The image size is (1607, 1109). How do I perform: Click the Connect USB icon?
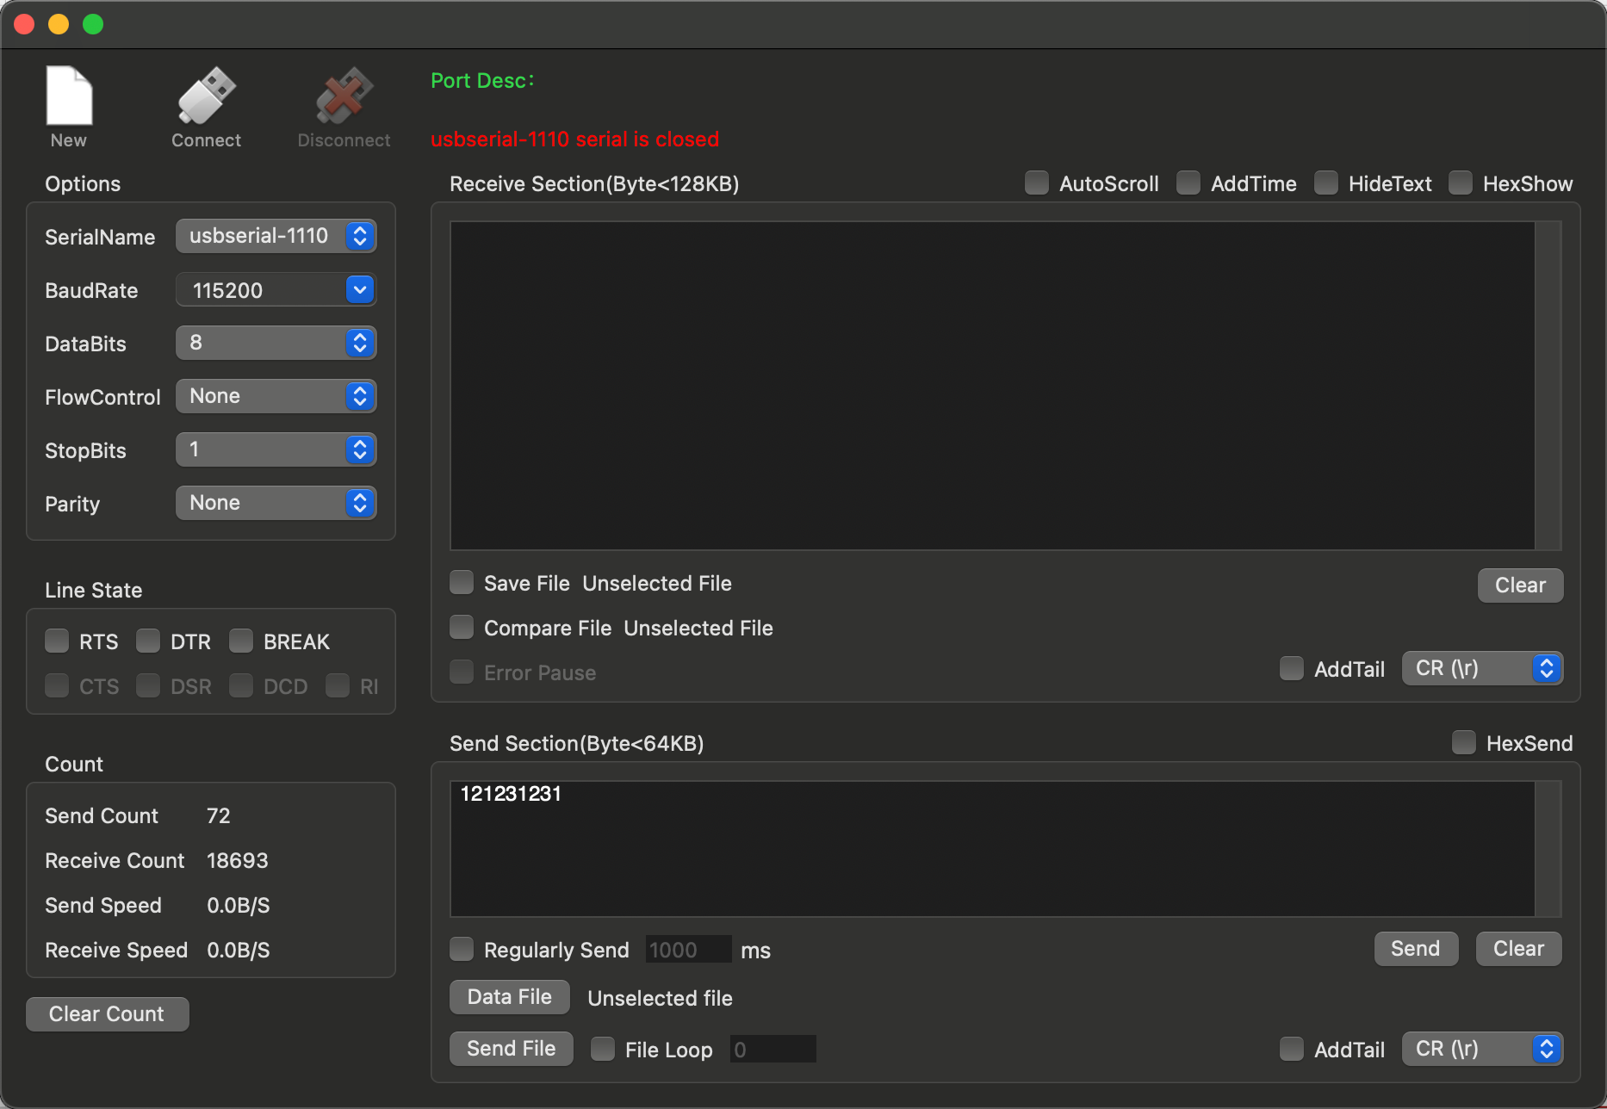coord(207,96)
